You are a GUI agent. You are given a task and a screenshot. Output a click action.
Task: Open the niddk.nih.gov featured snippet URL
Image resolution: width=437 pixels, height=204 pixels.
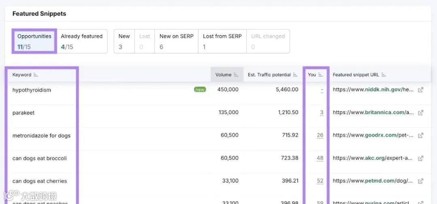tap(373, 90)
